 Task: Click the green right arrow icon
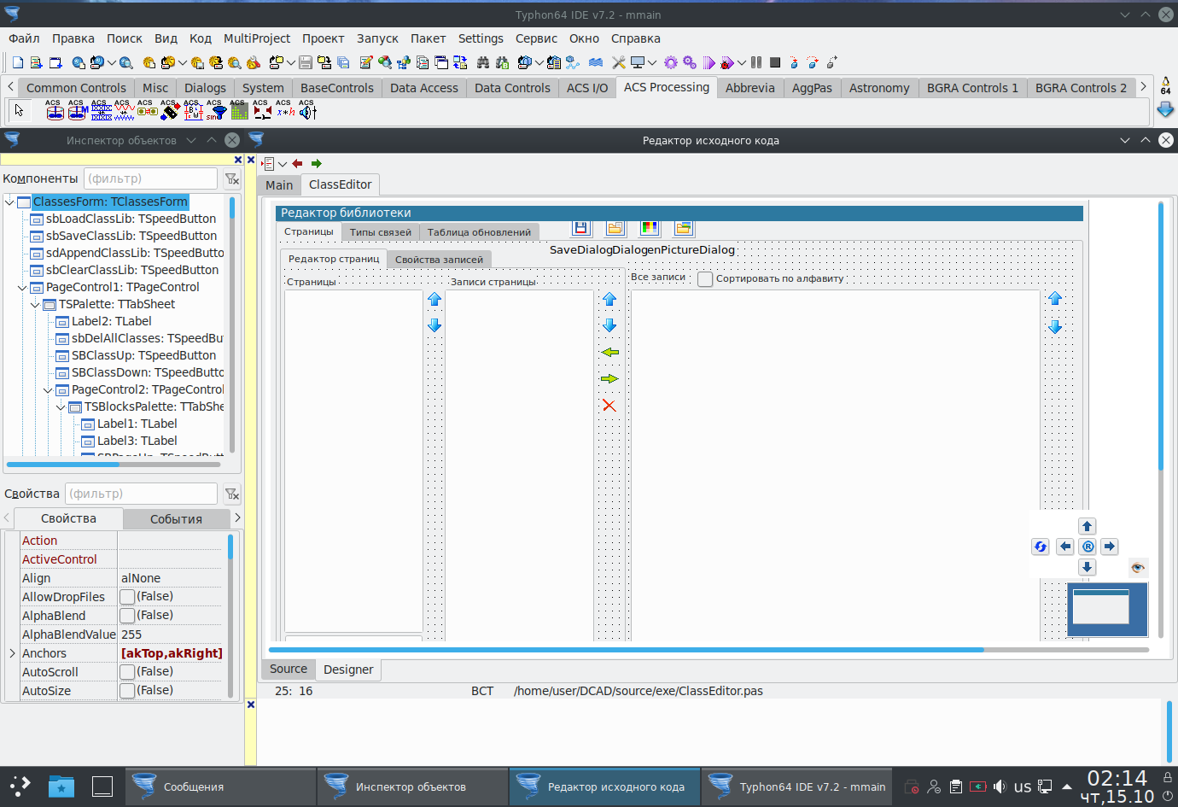click(x=609, y=379)
